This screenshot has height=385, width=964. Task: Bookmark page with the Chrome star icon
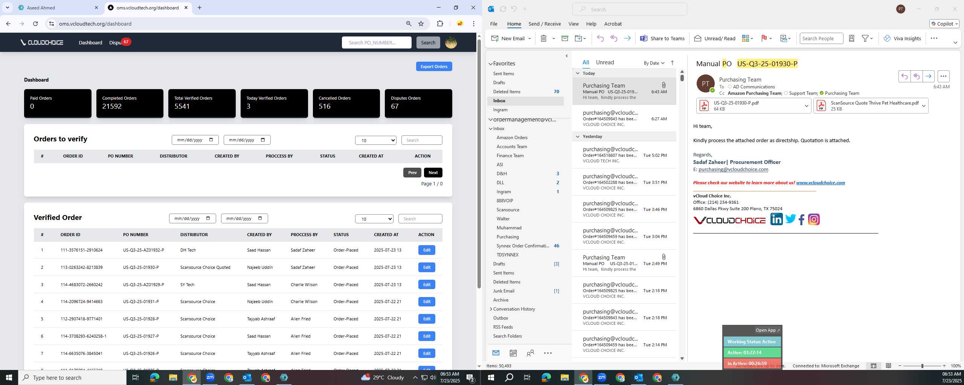(x=421, y=24)
